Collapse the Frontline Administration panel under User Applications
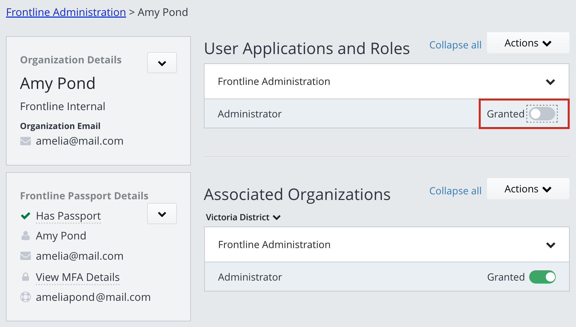 coord(550,82)
